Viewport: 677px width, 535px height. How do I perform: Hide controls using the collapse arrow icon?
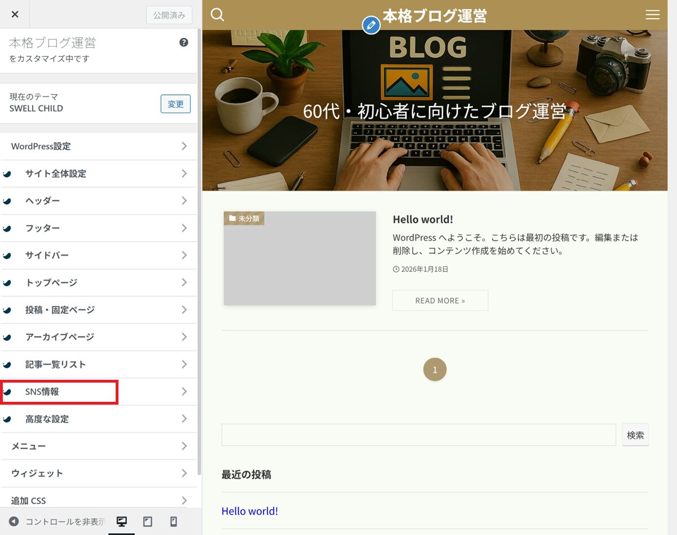click(x=14, y=521)
